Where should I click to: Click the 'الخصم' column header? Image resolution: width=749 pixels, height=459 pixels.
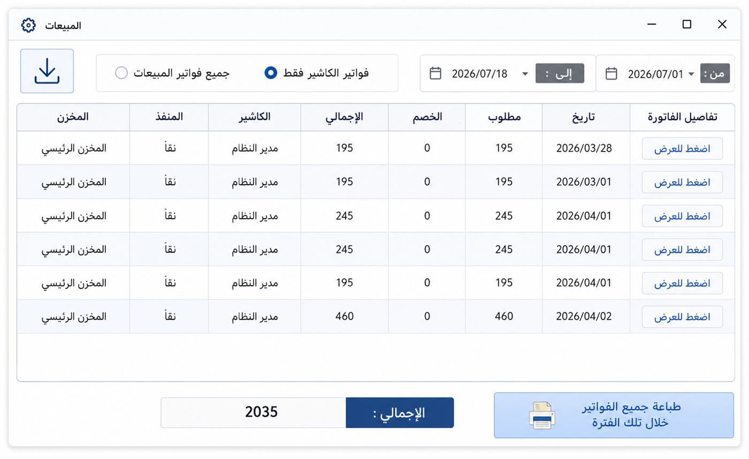(427, 117)
